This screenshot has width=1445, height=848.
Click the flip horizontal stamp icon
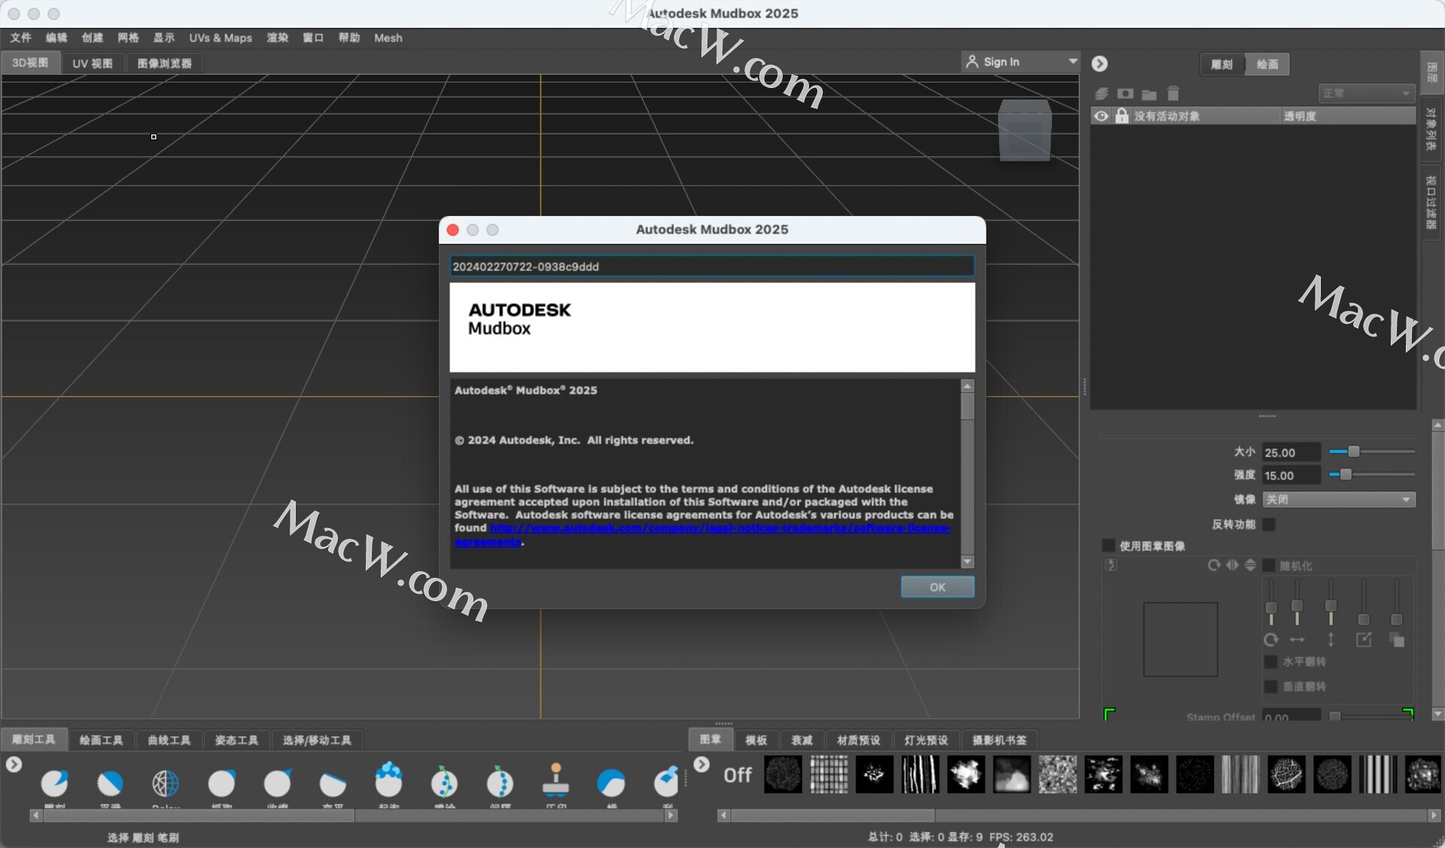[1232, 565]
